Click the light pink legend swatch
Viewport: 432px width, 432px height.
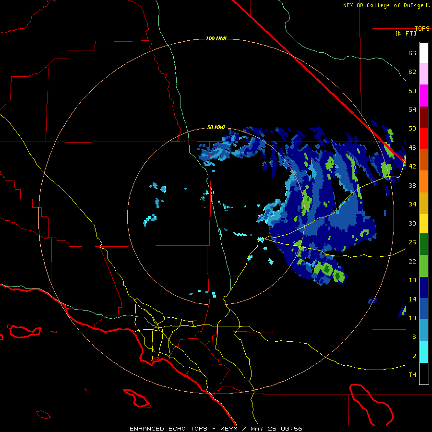pos(424,73)
